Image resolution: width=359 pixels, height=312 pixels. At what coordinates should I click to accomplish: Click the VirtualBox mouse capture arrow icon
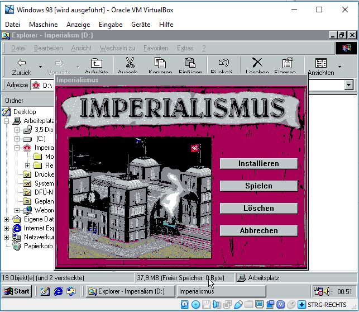point(301,305)
